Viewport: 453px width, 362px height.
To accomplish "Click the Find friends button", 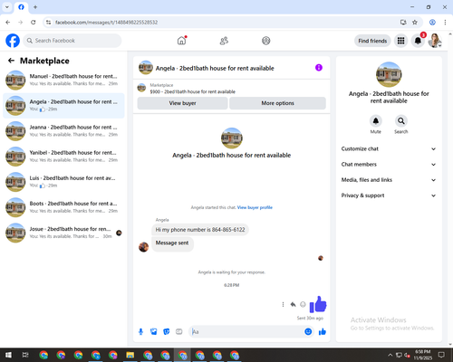I will (x=372, y=41).
